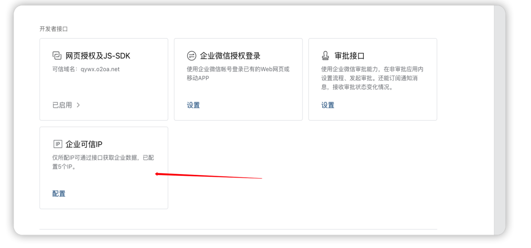Click the 企业微信授权登录 swap arrows icon
This screenshot has height=248, width=531.
pyautogui.click(x=191, y=56)
